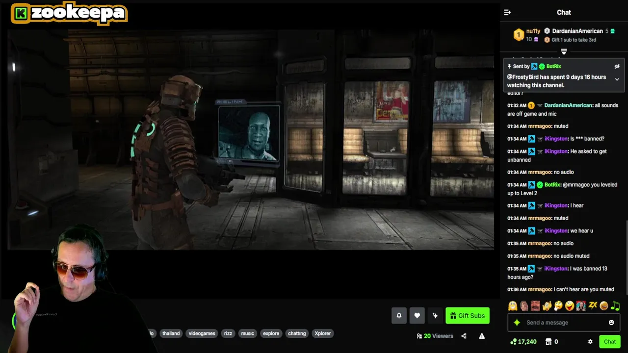The width and height of the screenshot is (628, 353).
Task: Click BotRix in the 'leveled up' message
Action: 552,185
